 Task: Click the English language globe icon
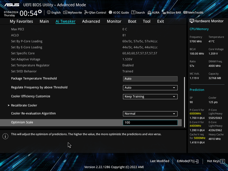[49, 12]
